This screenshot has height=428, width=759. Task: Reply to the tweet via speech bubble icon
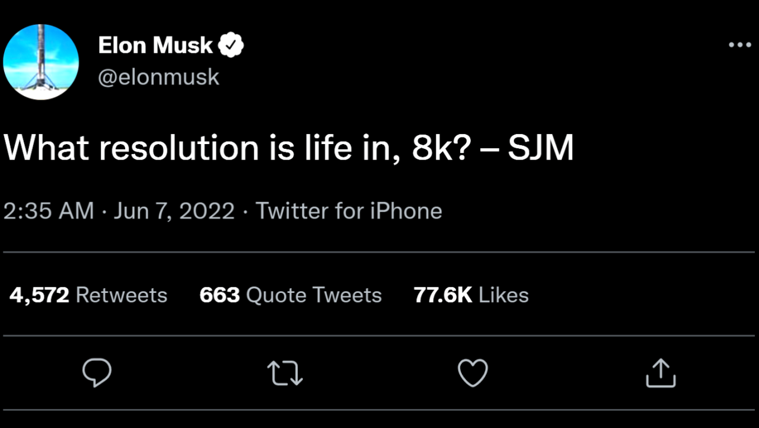point(97,373)
